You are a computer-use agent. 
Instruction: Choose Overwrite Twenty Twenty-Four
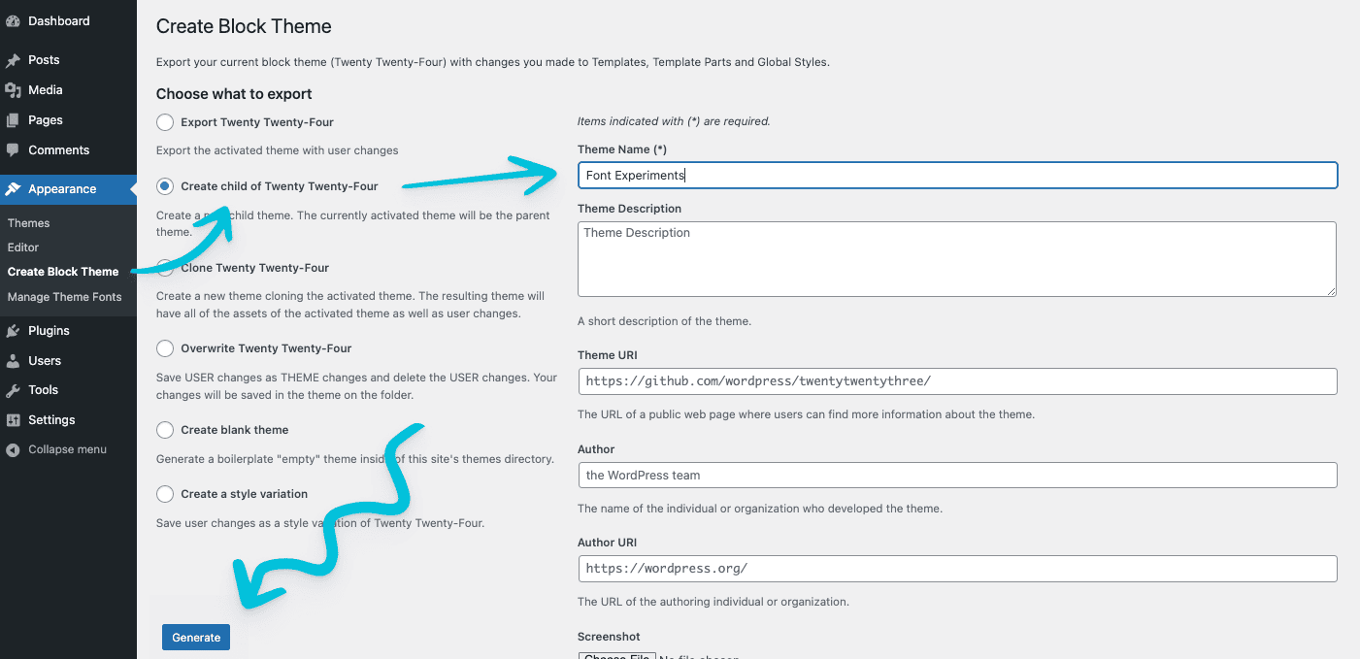(x=164, y=347)
